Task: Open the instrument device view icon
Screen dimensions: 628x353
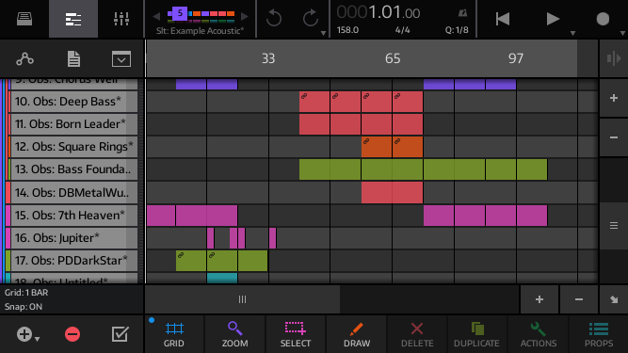Action: [x=24, y=19]
